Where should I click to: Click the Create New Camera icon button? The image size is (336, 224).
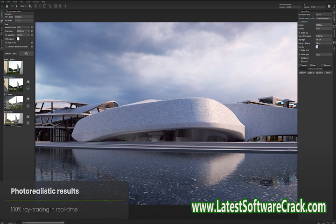pyautogui.click(x=26, y=54)
